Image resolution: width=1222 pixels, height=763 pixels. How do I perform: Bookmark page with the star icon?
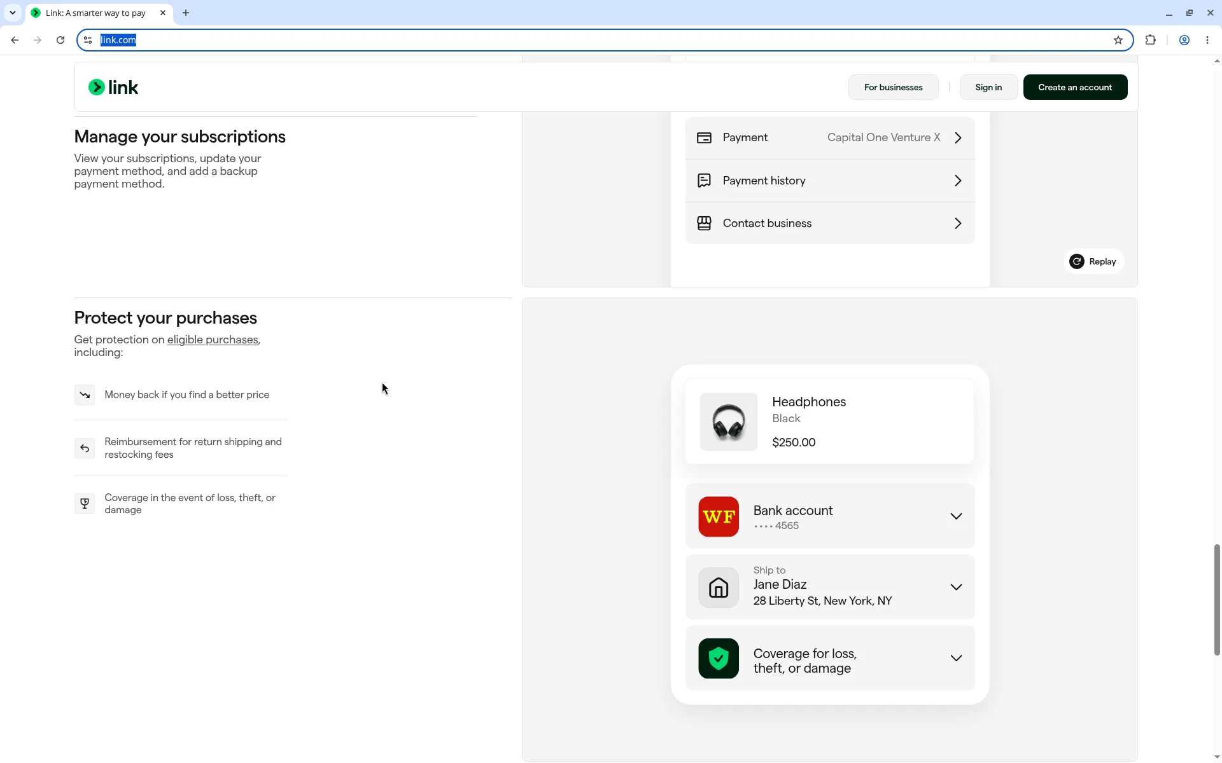(1118, 40)
